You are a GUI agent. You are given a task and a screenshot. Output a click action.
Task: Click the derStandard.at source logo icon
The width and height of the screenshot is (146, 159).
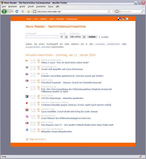pyautogui.click(x=27, y=116)
